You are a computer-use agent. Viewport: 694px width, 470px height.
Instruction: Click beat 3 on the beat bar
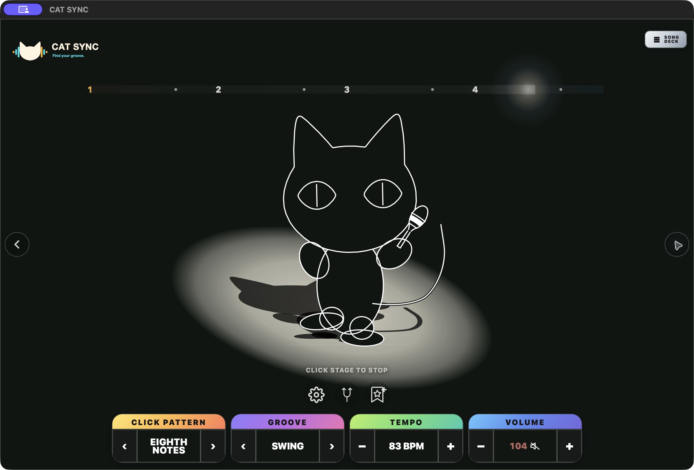pyautogui.click(x=347, y=90)
